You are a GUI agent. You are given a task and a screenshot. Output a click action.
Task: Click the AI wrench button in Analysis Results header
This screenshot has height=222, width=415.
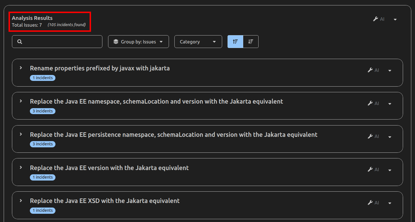point(379,19)
